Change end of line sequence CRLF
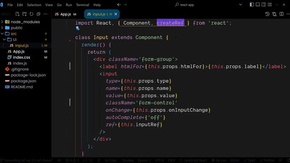 click(171, 160)
